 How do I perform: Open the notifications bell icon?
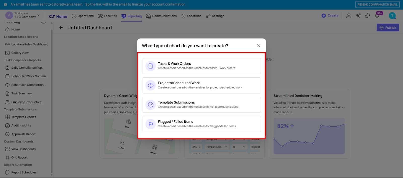[x=377, y=16]
